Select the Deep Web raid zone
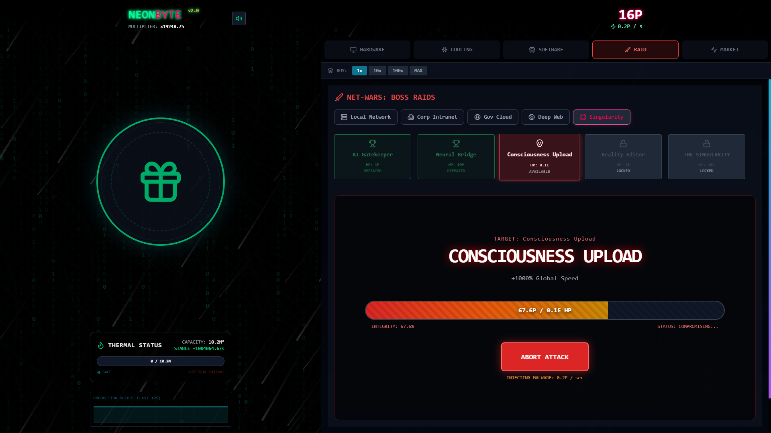Image resolution: width=771 pixels, height=433 pixels. coord(545,117)
